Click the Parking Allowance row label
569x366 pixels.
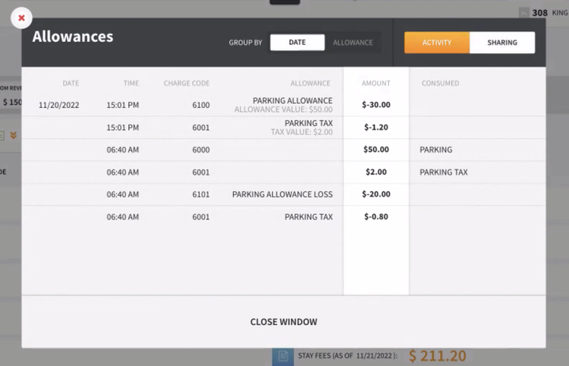(293, 100)
